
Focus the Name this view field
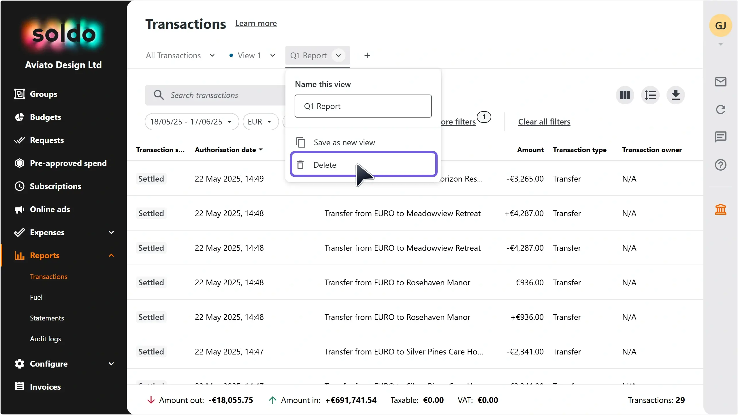pos(363,106)
